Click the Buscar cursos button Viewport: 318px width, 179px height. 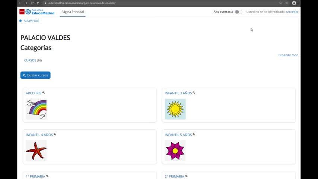(x=35, y=75)
